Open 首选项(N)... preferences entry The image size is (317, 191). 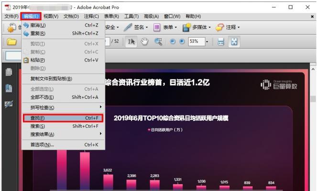pyautogui.click(x=63, y=145)
